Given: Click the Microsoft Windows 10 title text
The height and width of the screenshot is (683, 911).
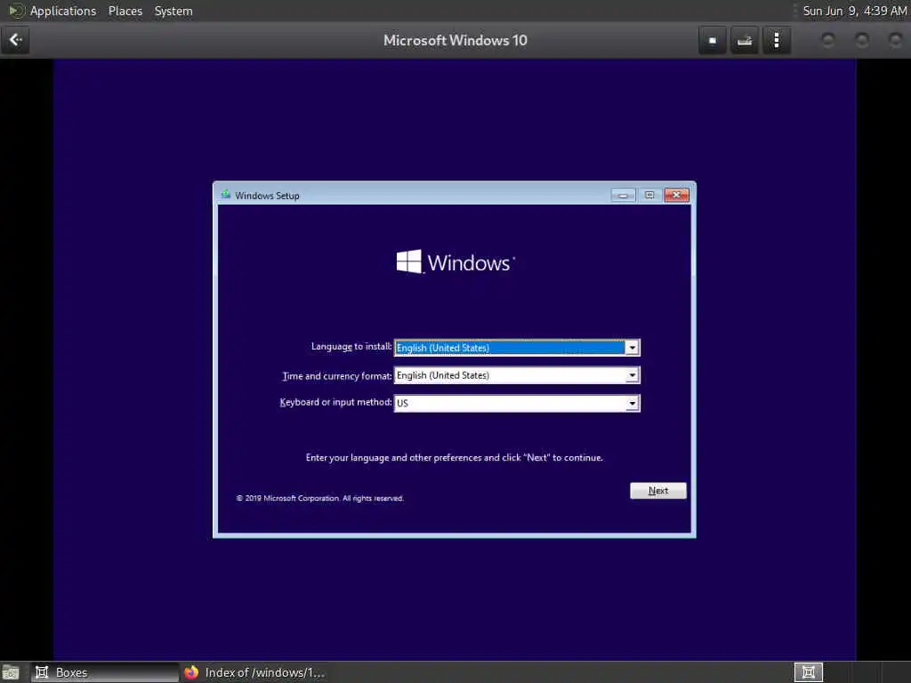Looking at the screenshot, I should click(x=455, y=40).
